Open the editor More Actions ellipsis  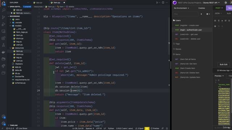[x=167, y=3]
